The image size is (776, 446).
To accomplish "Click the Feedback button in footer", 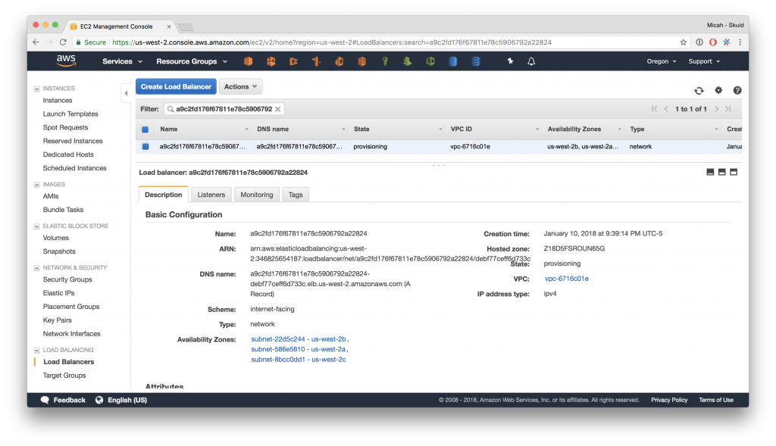I will (63, 400).
